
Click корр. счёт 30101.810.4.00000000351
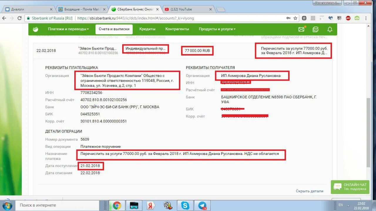coord(104,121)
